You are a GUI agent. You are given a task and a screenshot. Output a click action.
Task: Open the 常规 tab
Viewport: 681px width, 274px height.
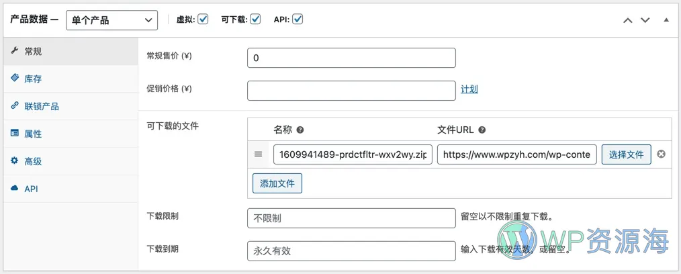71,51
